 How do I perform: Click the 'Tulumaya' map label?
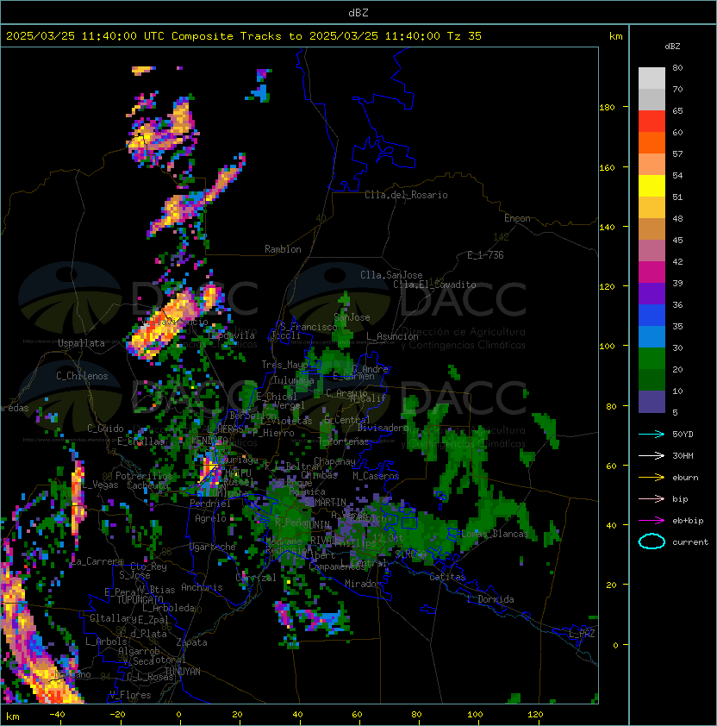294,380
